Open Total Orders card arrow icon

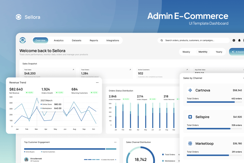click(x=130, y=70)
